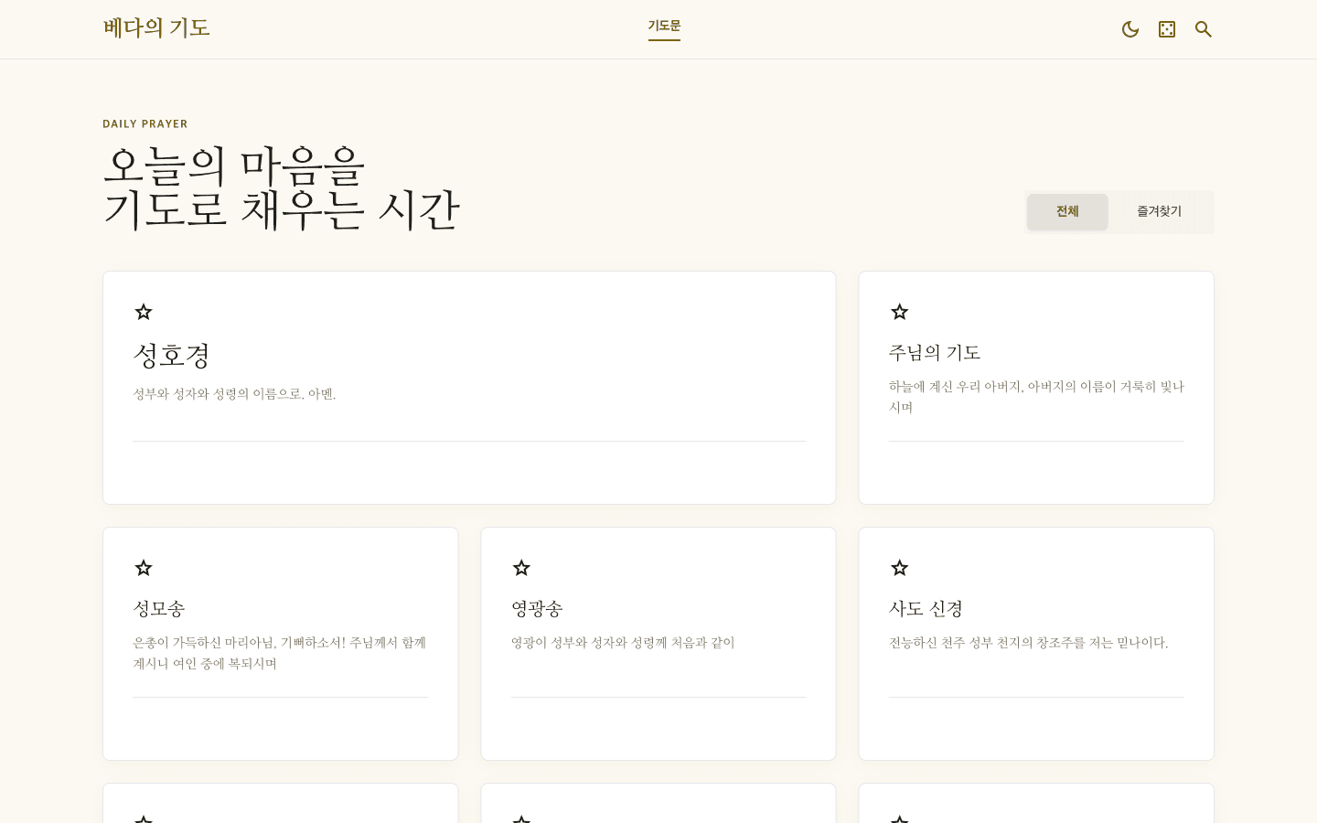The image size is (1317, 823).
Task: Open the 영광송 prayer title
Action: (x=537, y=608)
